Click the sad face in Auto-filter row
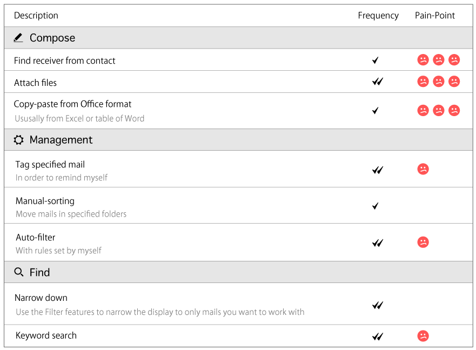The height and width of the screenshot is (350, 476). tap(423, 242)
